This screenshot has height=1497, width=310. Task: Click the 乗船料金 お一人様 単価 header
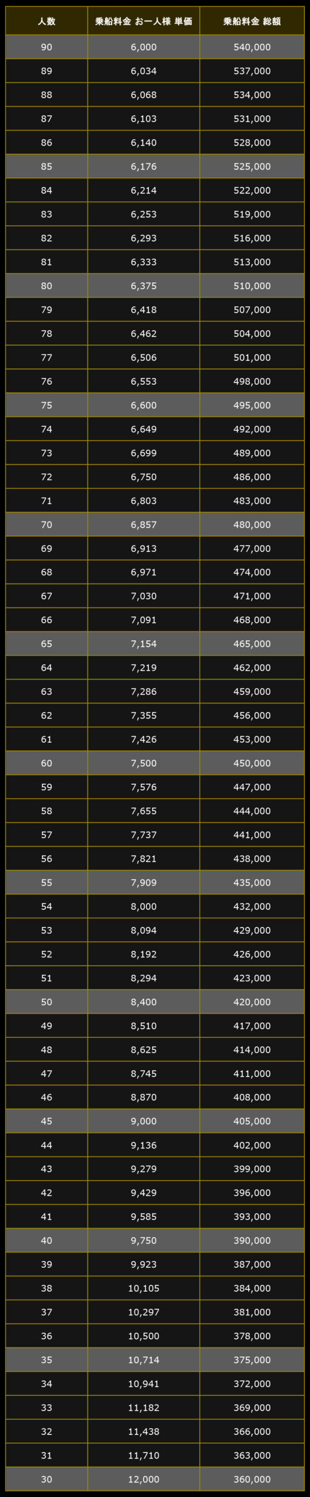[144, 21]
